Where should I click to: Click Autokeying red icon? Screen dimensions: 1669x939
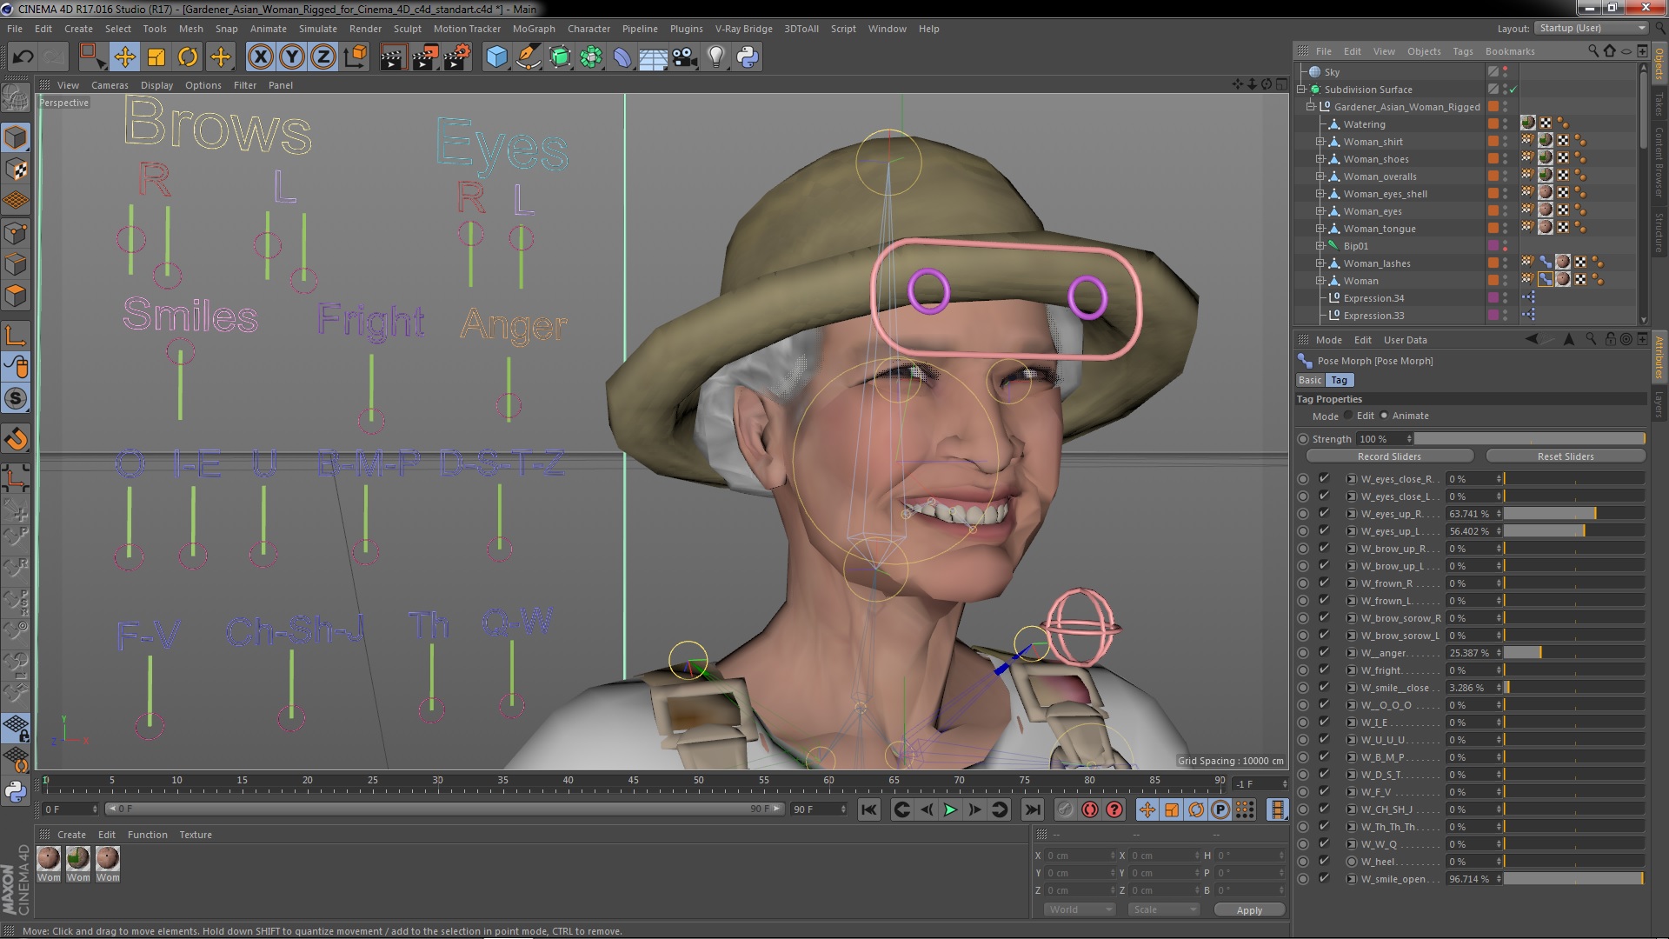coord(1090,809)
